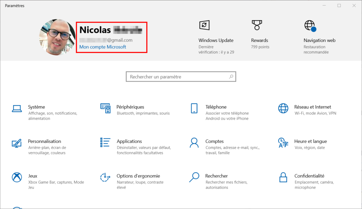Open the Périphériques settings title
This screenshot has width=362, height=209.
[x=130, y=107]
